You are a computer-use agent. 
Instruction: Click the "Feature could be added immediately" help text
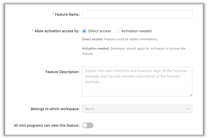tap(130, 39)
